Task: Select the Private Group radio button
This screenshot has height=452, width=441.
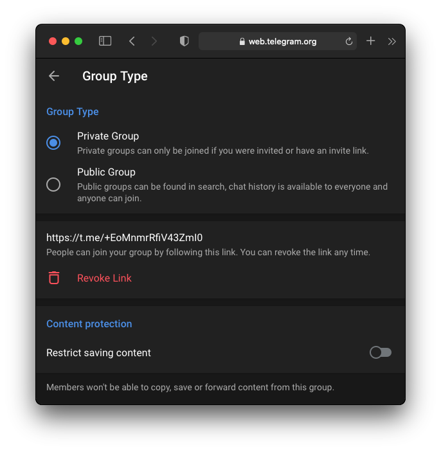Action: [x=53, y=143]
